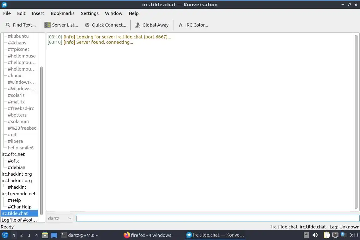Toggle Global Away status

click(152, 25)
